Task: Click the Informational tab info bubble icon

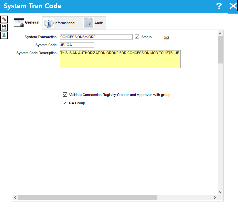Action: (x=49, y=23)
